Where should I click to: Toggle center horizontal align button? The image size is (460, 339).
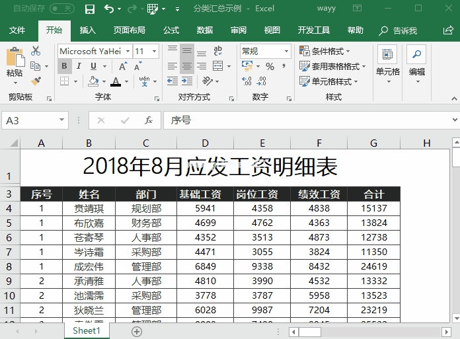pyautogui.click(x=187, y=66)
